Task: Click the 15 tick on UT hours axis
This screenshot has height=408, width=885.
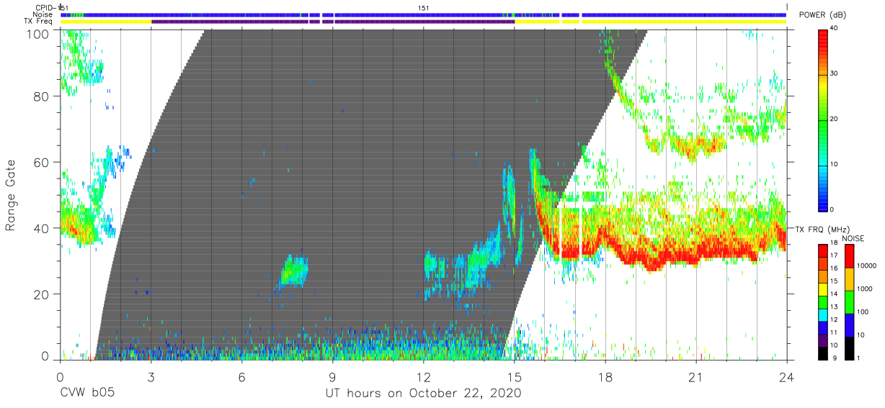Action: tap(514, 376)
